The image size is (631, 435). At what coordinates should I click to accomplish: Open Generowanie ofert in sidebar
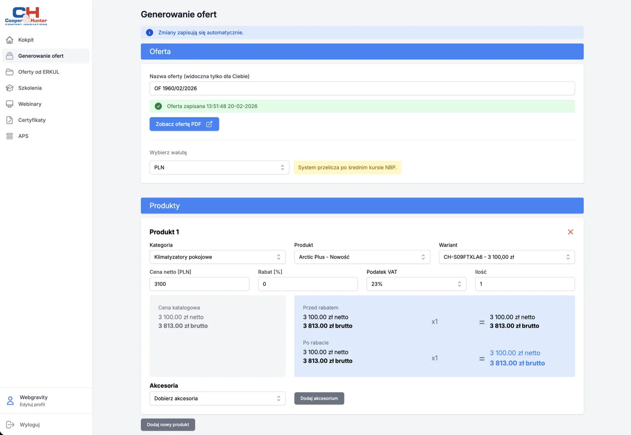(x=41, y=56)
